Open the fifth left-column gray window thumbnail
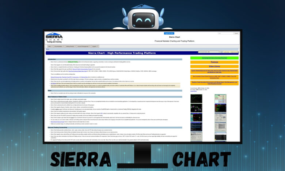Screen dimensions: 285x171 pos(196,136)
